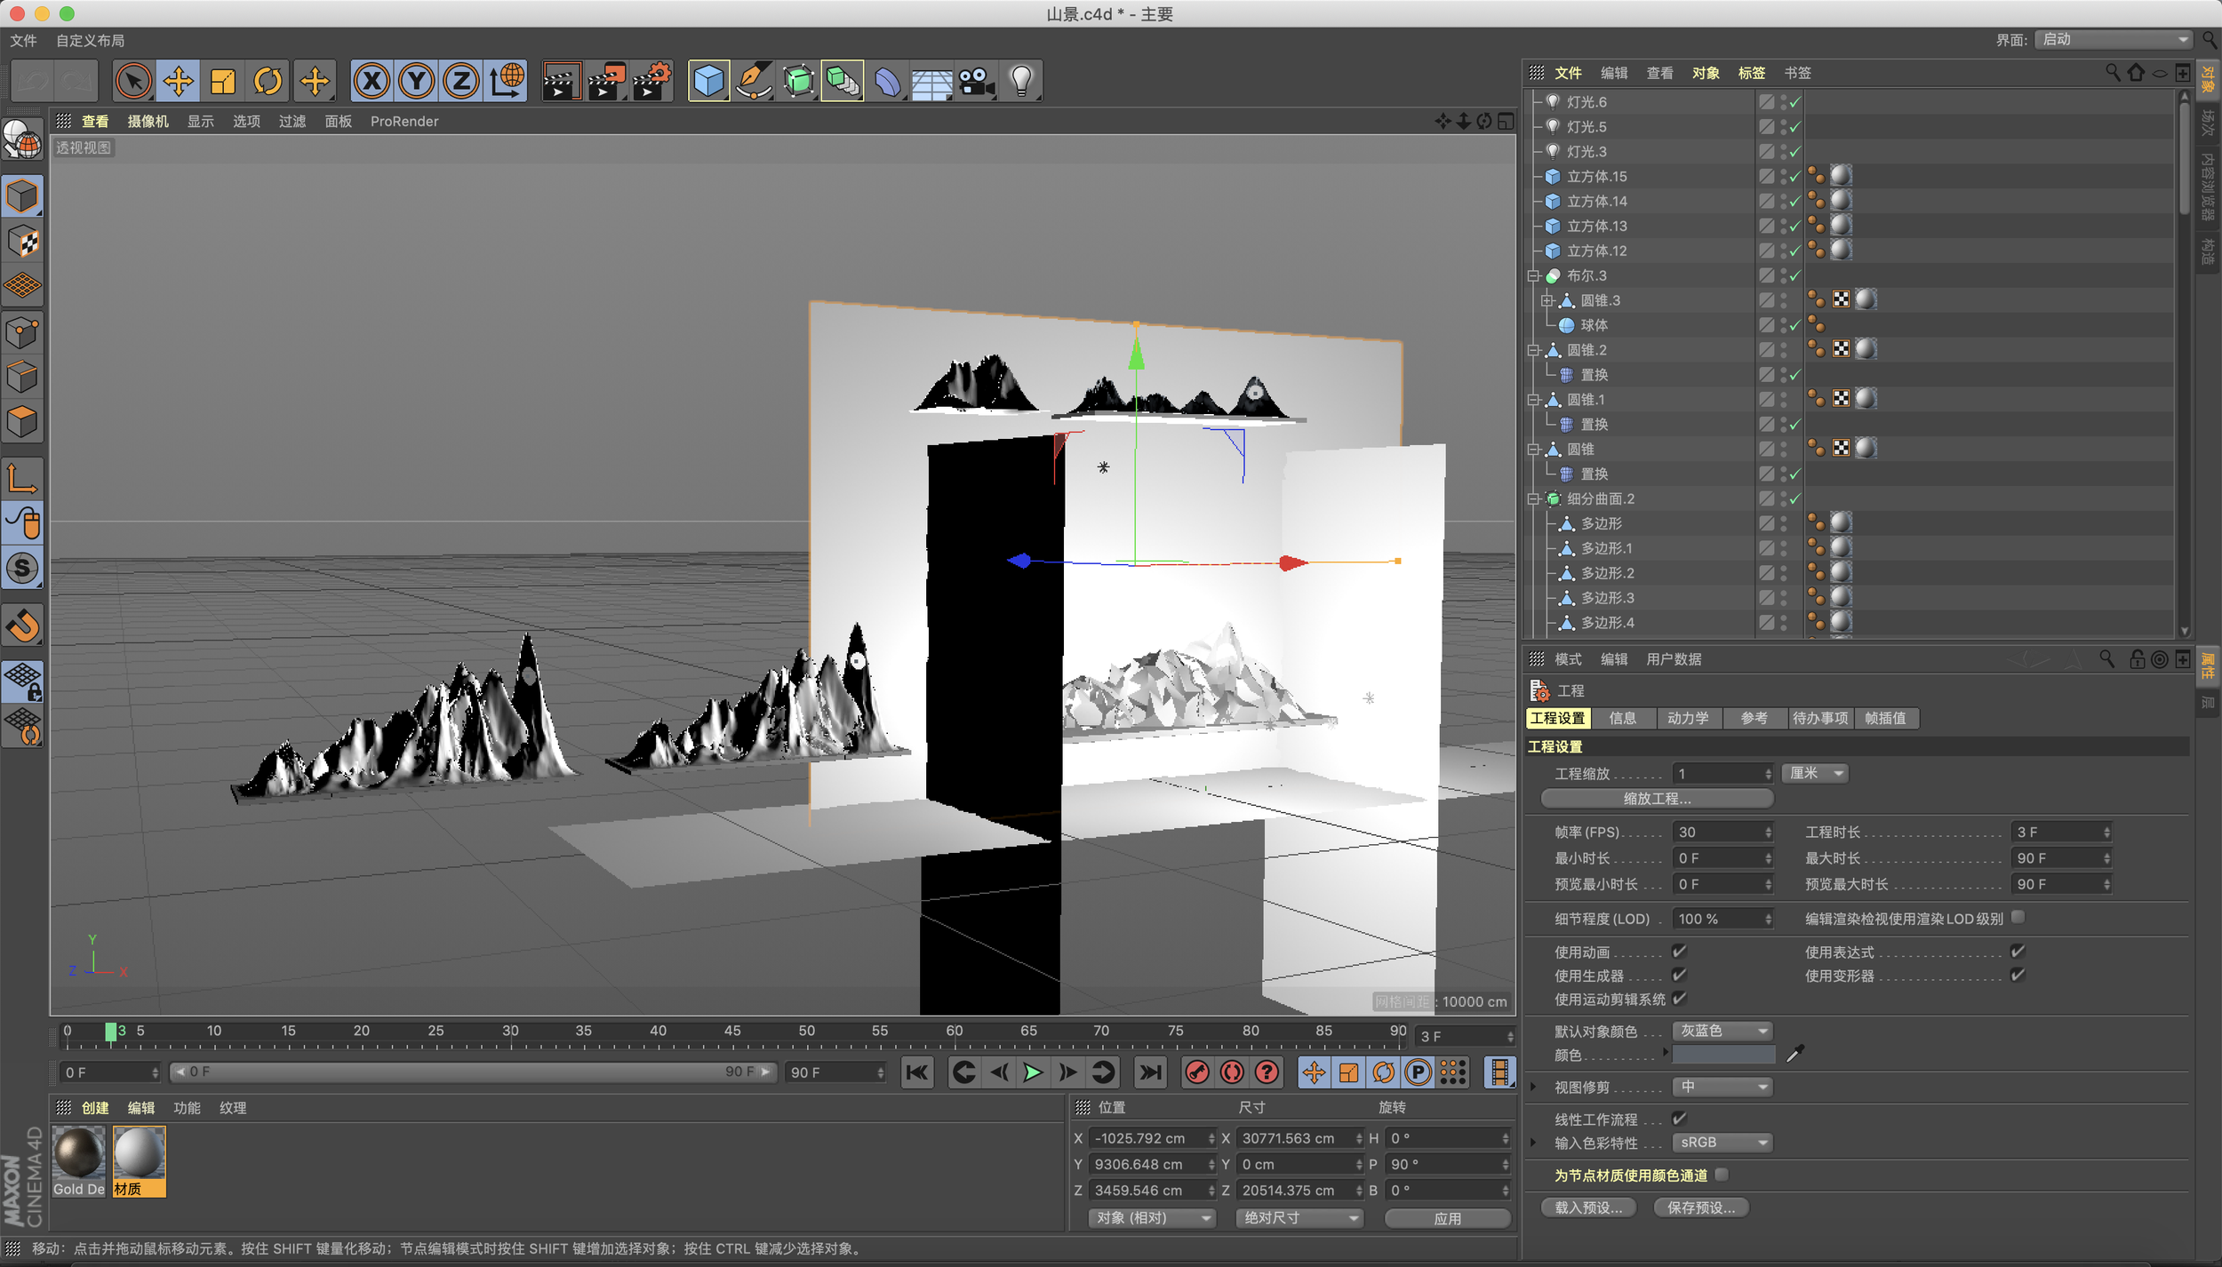
Task: Toggle Use Animation checkbox
Action: [1679, 952]
